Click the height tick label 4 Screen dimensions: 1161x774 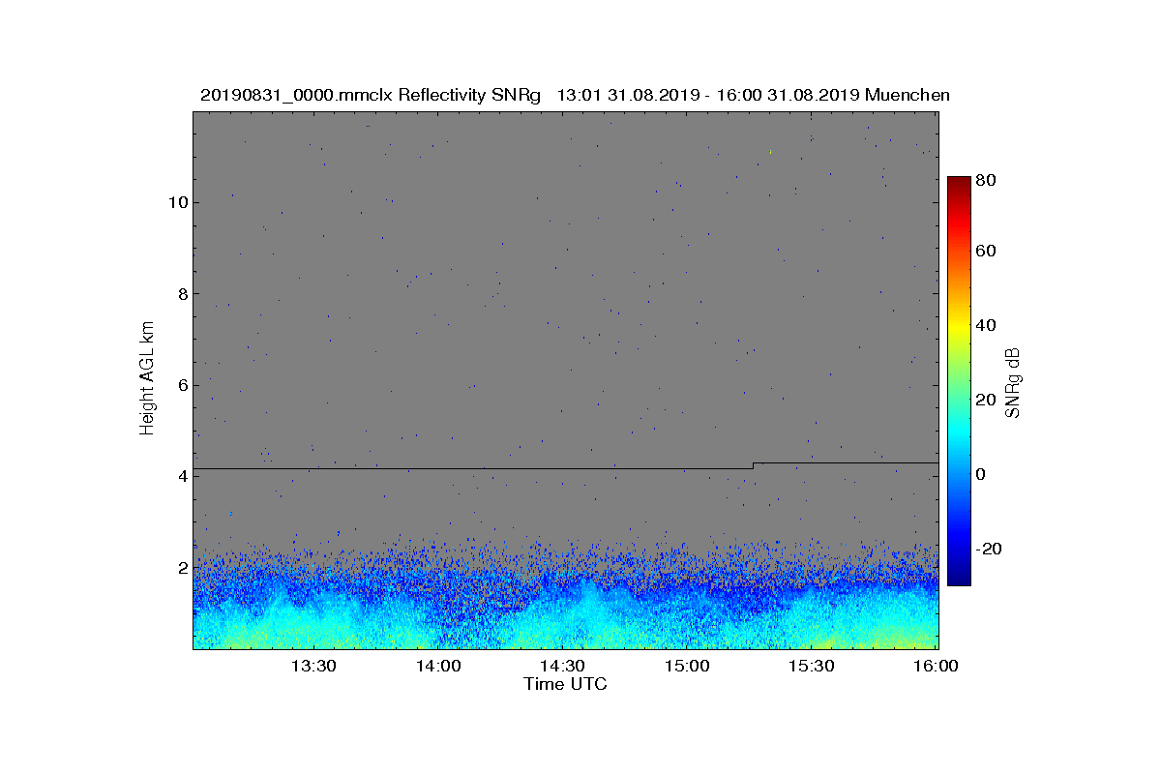click(x=182, y=476)
